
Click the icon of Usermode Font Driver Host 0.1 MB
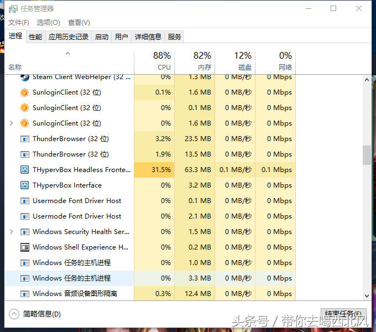[25, 201]
